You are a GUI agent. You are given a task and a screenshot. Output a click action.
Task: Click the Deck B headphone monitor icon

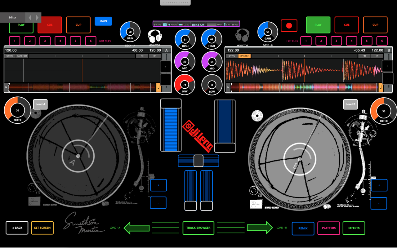(242, 36)
